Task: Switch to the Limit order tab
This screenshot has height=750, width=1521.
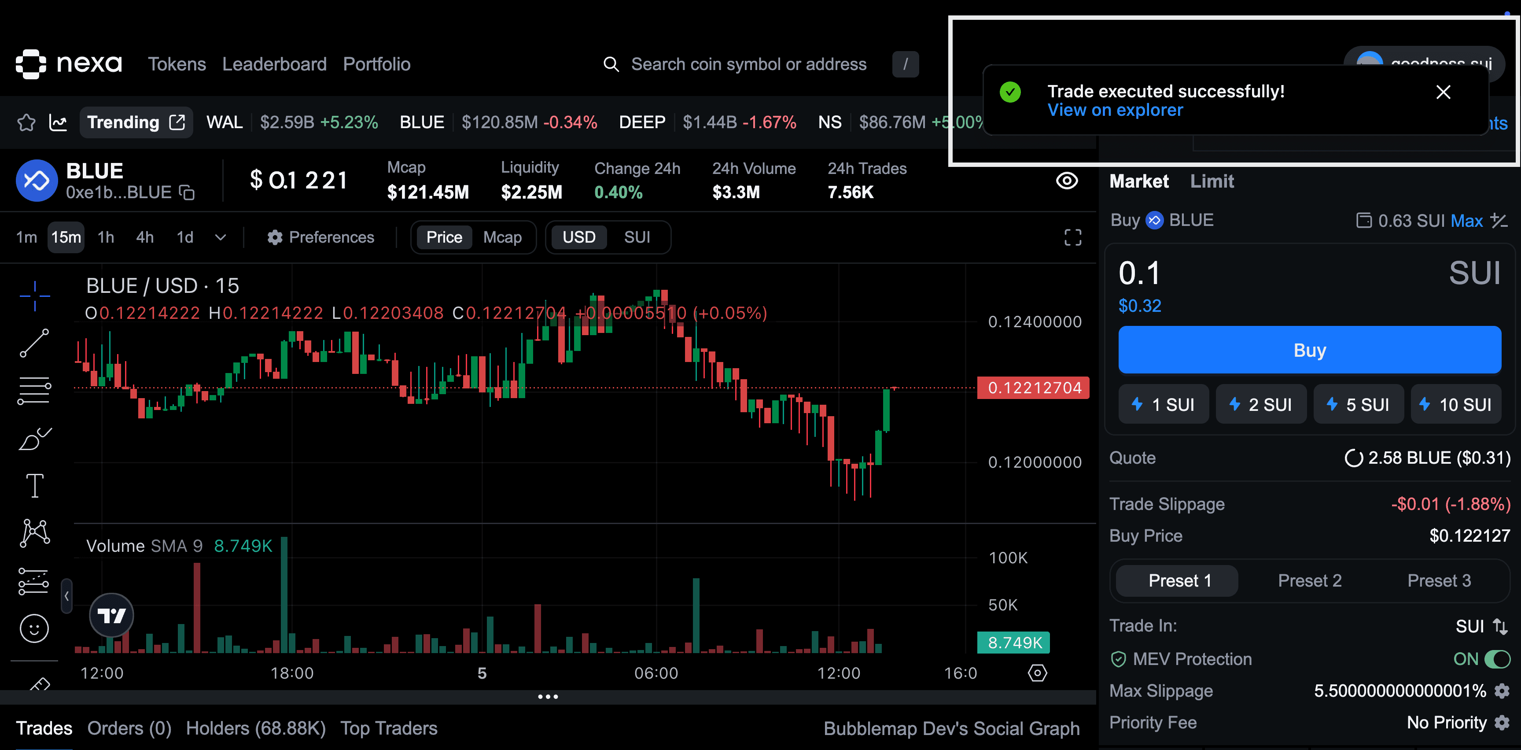Action: click(x=1212, y=181)
